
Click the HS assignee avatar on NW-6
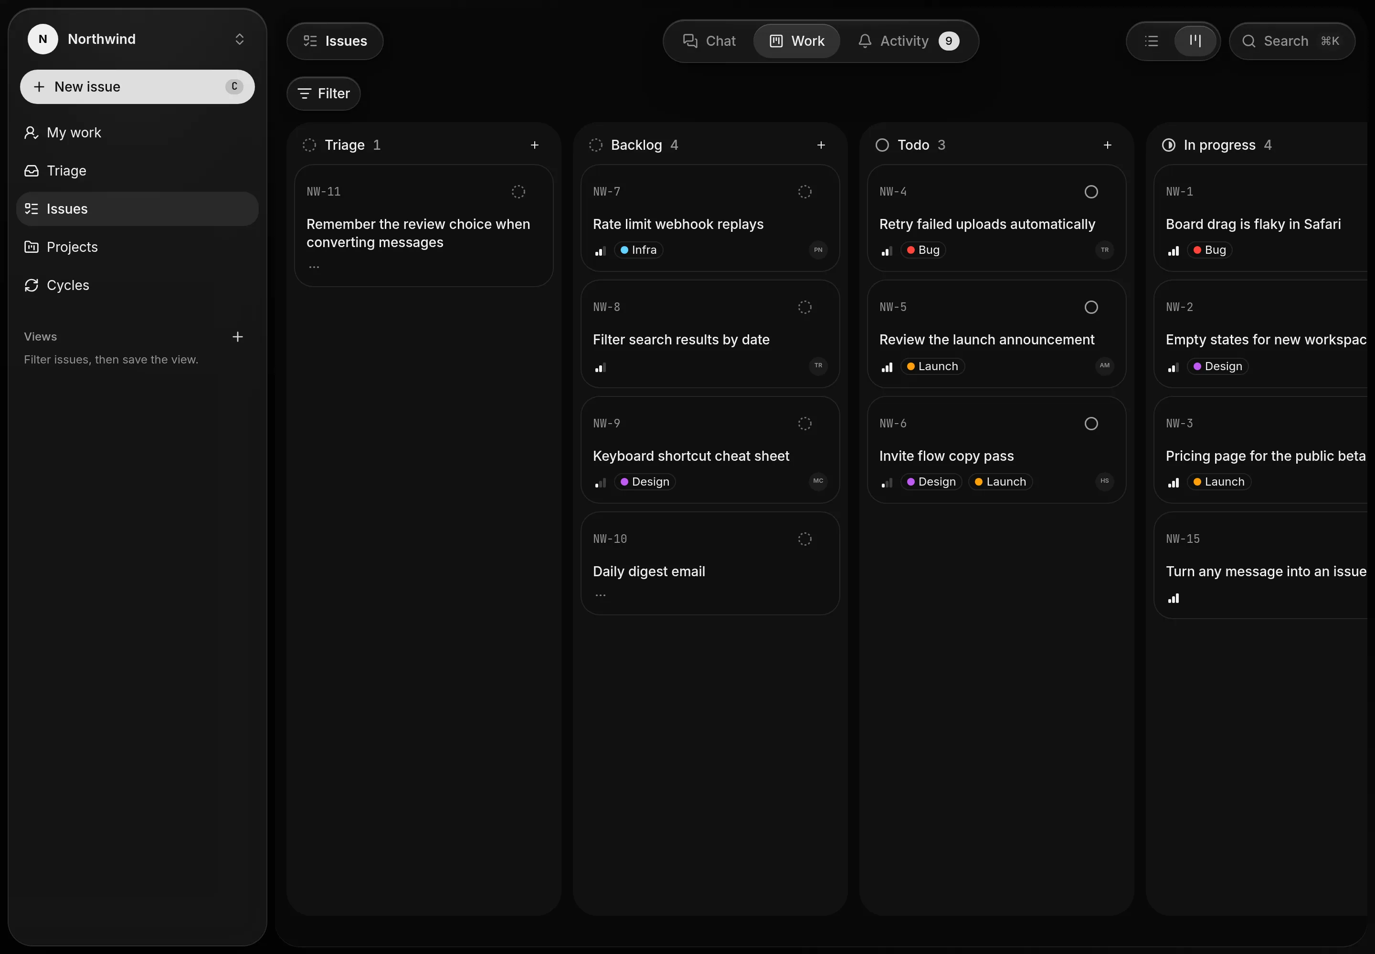1105,481
